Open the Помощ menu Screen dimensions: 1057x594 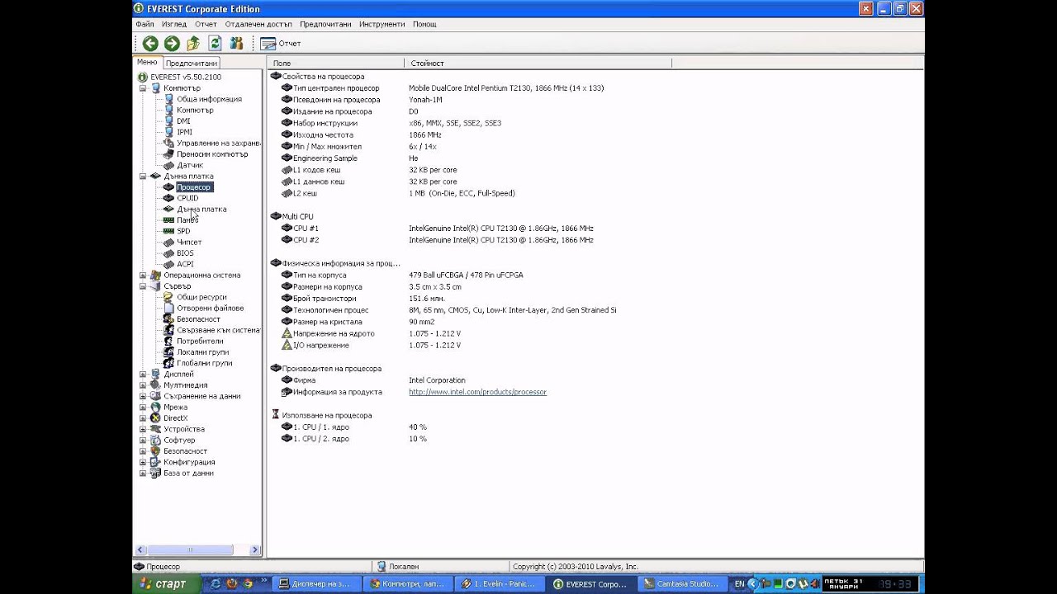click(x=424, y=24)
